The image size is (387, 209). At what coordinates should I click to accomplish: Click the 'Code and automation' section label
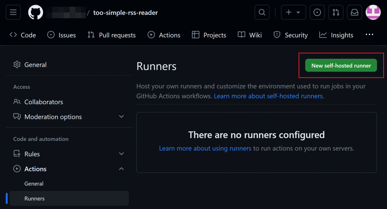[x=41, y=139]
